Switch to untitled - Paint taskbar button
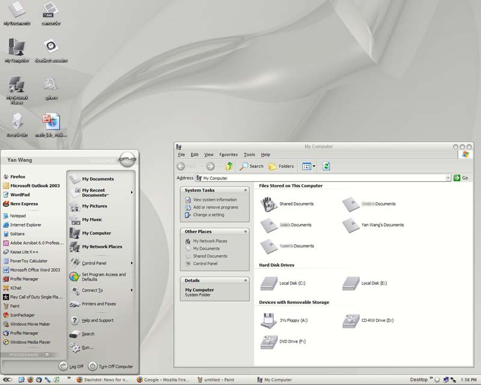The height and width of the screenshot is (385, 481). click(x=216, y=380)
